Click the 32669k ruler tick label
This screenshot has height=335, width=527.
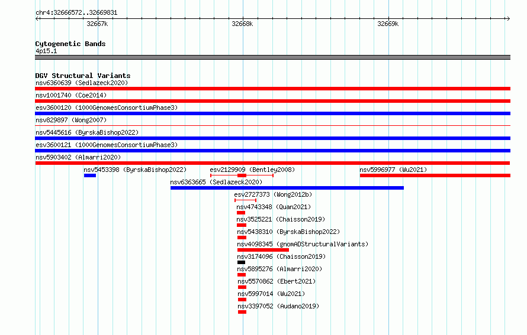[x=388, y=24]
